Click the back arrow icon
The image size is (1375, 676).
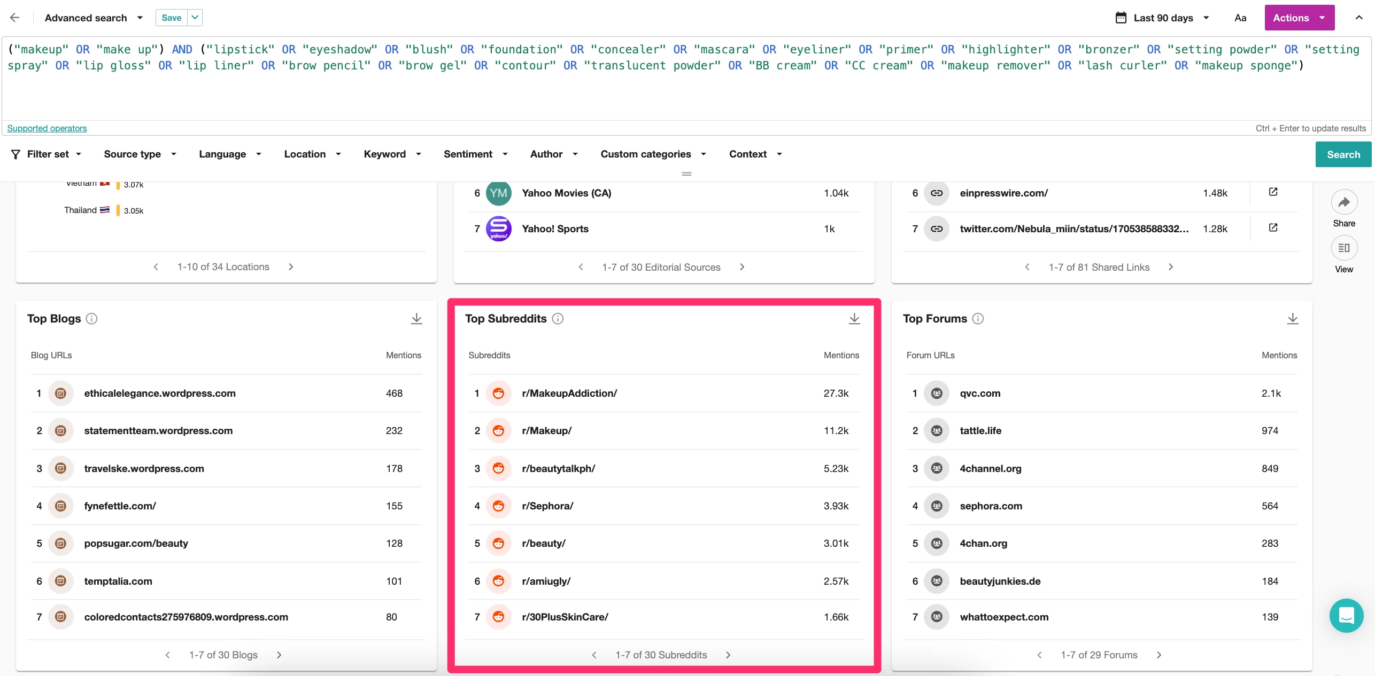pos(14,18)
